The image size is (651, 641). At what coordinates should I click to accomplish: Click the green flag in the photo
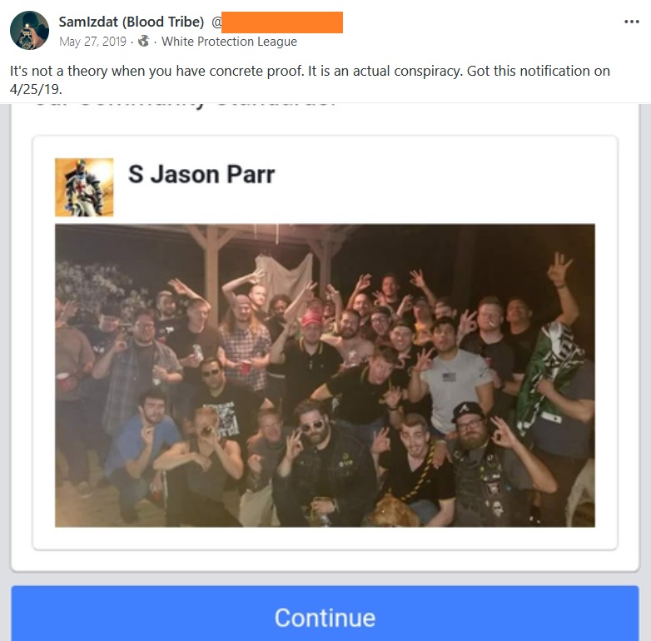click(x=547, y=374)
